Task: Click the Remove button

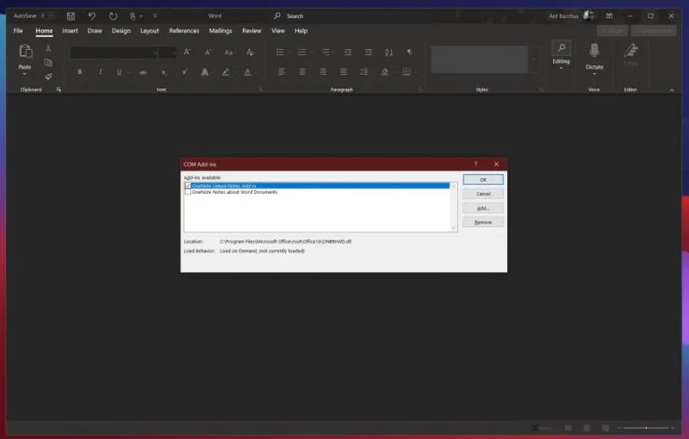Action: [x=483, y=222]
